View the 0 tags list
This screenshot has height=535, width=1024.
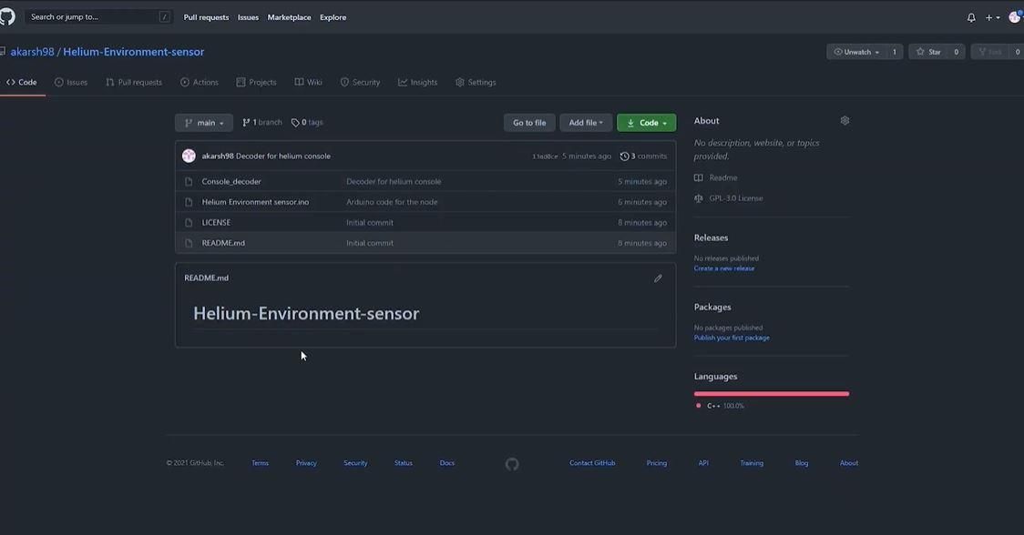[x=307, y=123]
